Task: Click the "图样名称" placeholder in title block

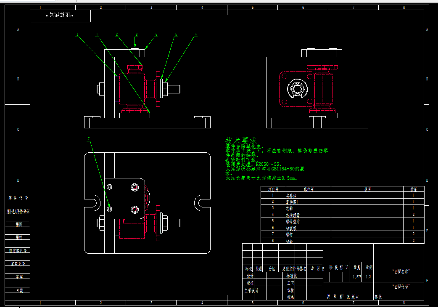Action: click(401, 271)
